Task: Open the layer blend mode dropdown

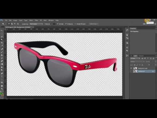Action: tap(137, 62)
